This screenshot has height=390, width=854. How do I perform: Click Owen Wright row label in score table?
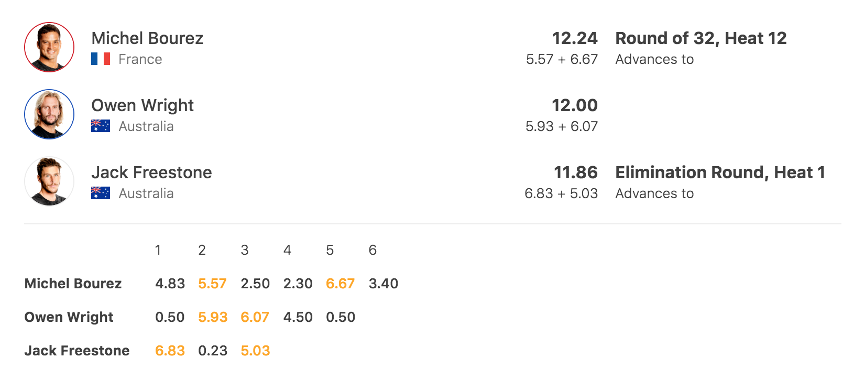[x=69, y=317]
